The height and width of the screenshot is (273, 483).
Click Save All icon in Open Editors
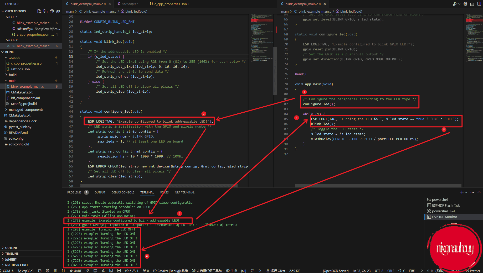[x=52, y=11]
